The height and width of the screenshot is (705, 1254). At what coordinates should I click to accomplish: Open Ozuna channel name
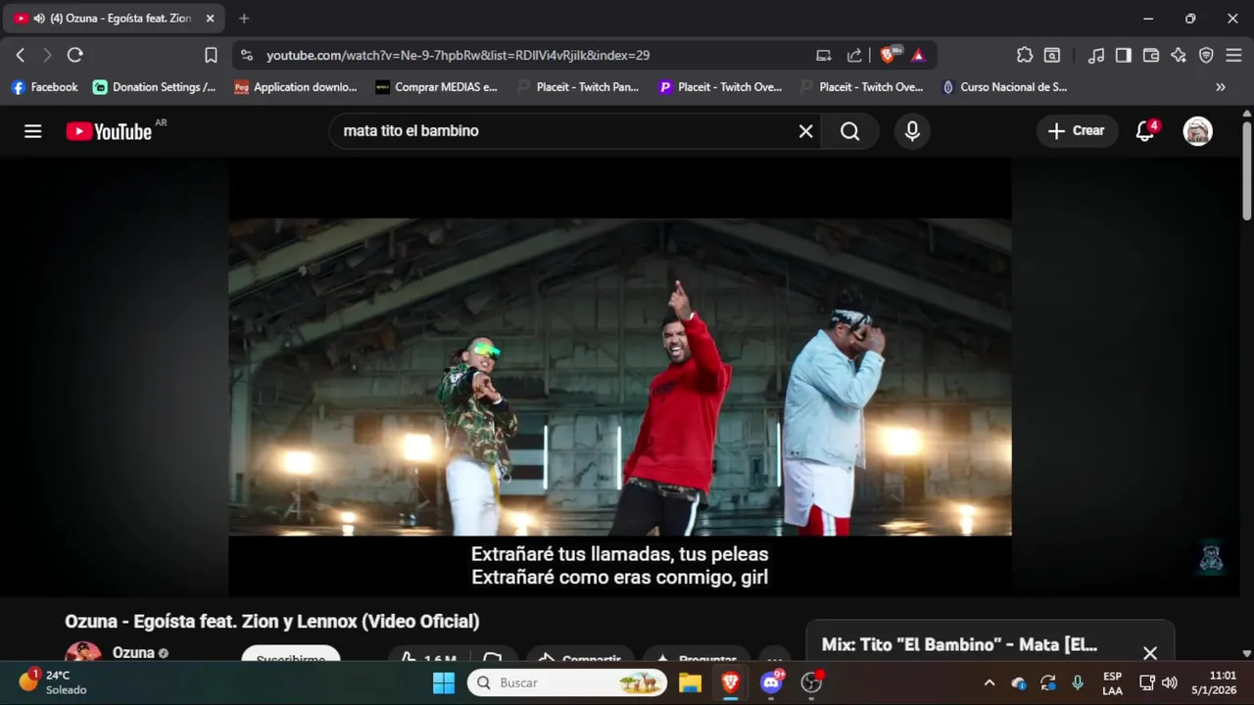click(x=133, y=652)
